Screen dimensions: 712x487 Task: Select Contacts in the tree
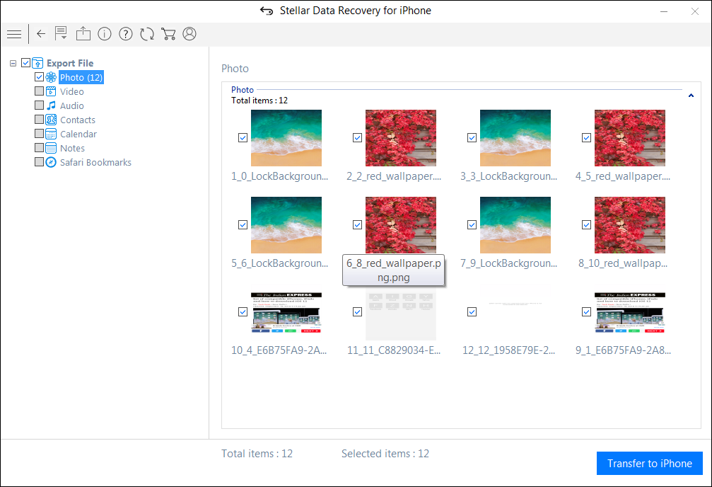click(x=78, y=120)
